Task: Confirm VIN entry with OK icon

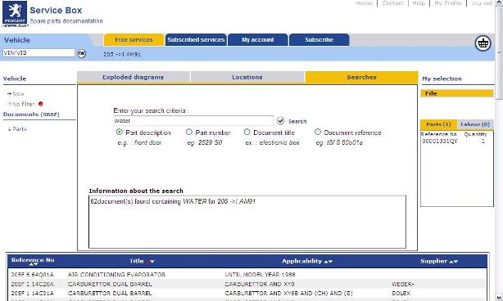Action: [x=82, y=53]
